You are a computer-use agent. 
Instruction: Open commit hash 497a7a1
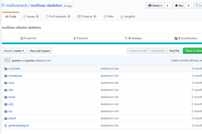[x=194, y=61]
